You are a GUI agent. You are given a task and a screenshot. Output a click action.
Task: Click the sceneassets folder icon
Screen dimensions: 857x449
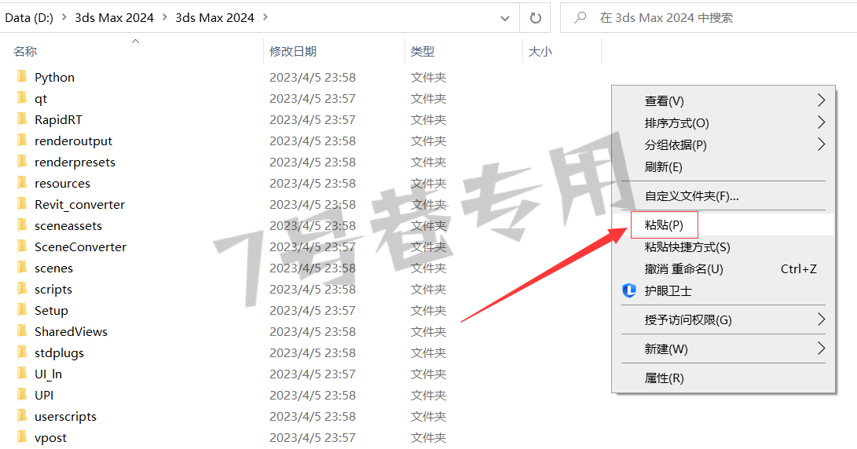[x=22, y=225]
